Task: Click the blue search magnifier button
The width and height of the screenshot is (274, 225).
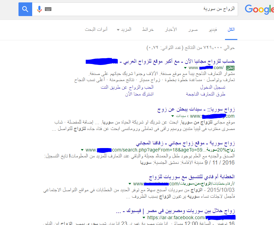Action: [x=25, y=9]
